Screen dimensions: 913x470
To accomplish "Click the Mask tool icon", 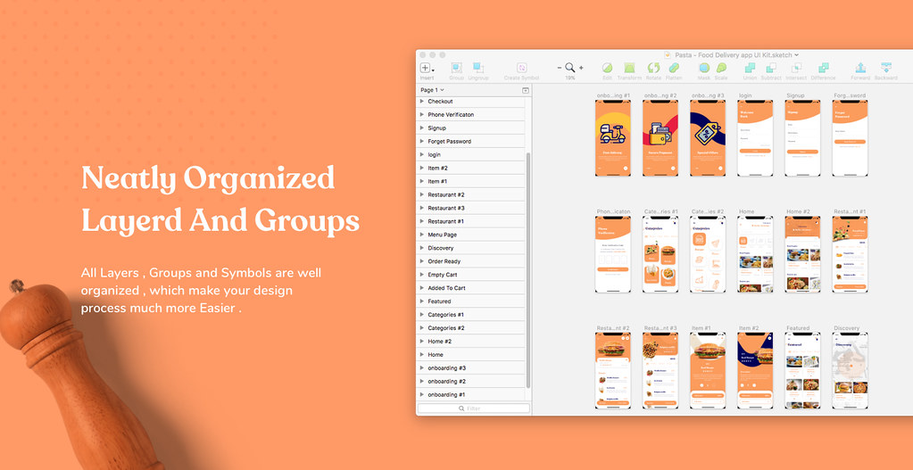I will pyautogui.click(x=704, y=69).
